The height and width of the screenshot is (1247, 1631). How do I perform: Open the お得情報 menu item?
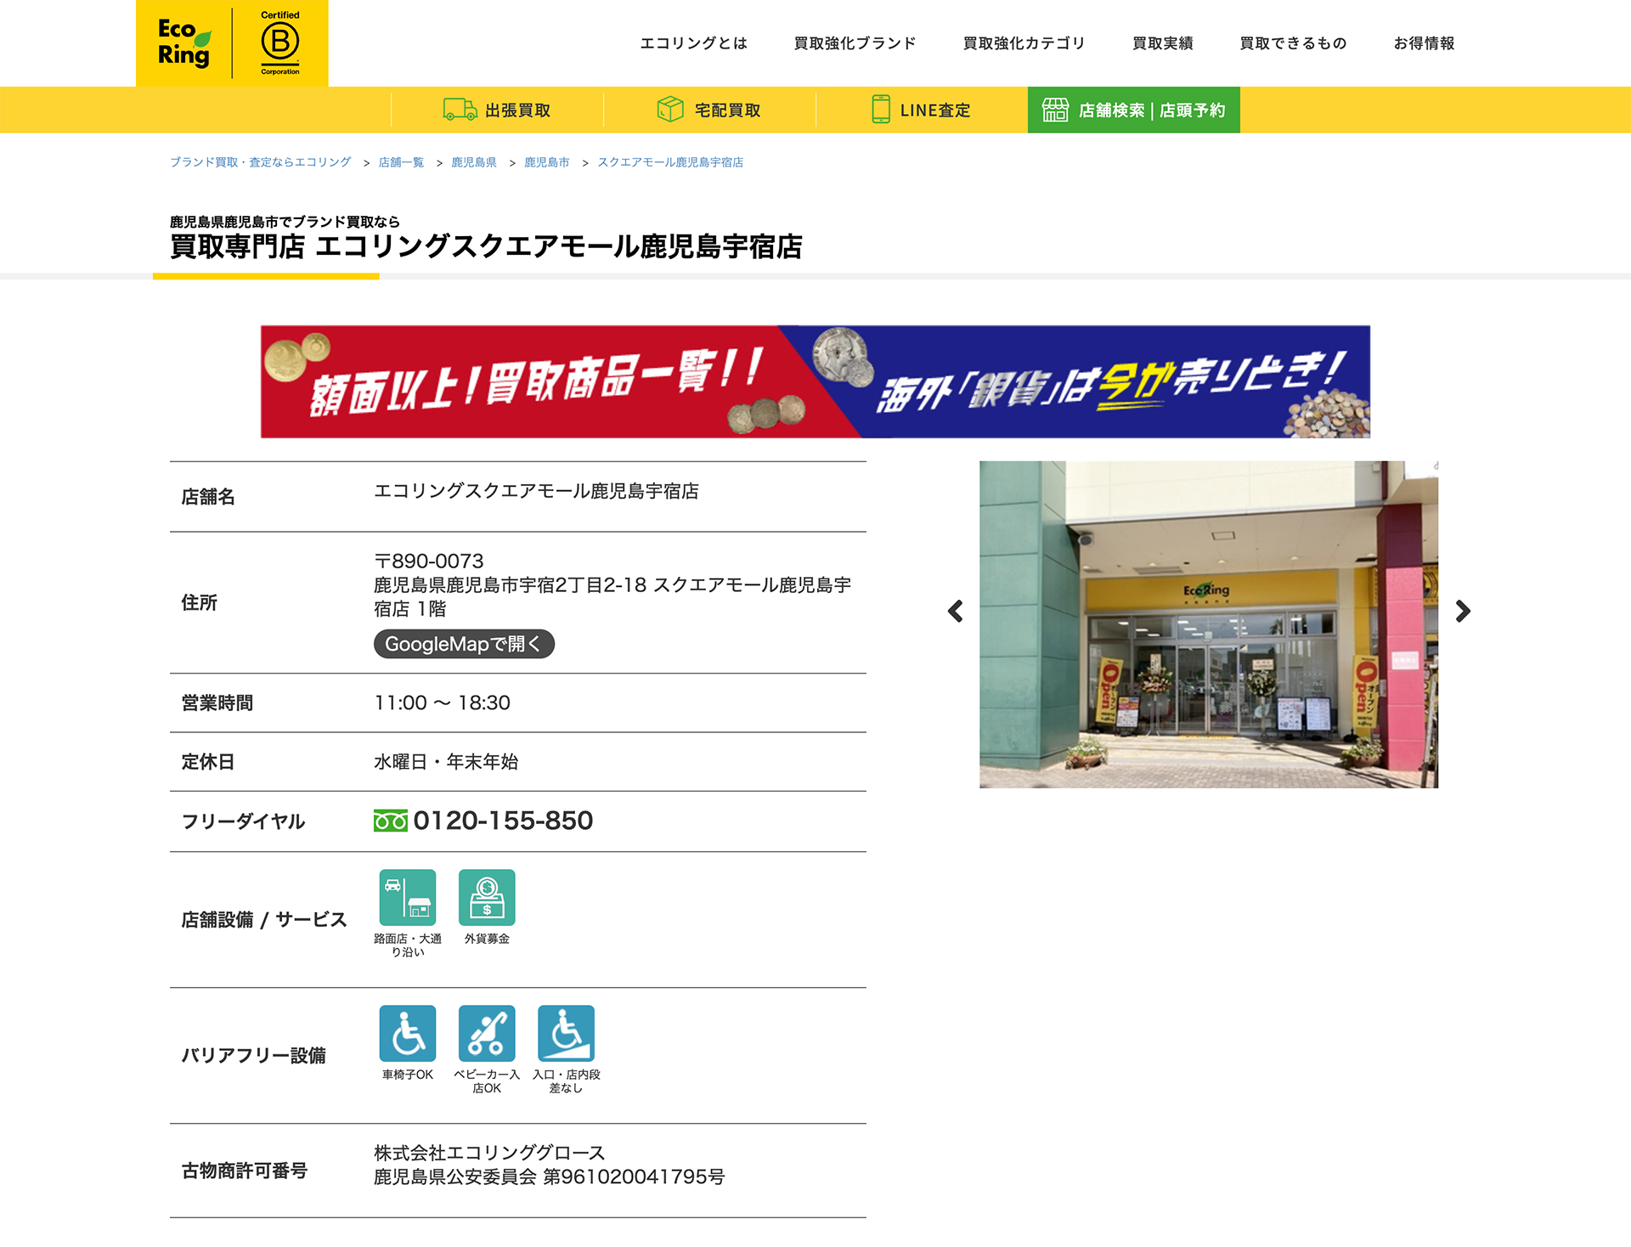coord(1425,43)
